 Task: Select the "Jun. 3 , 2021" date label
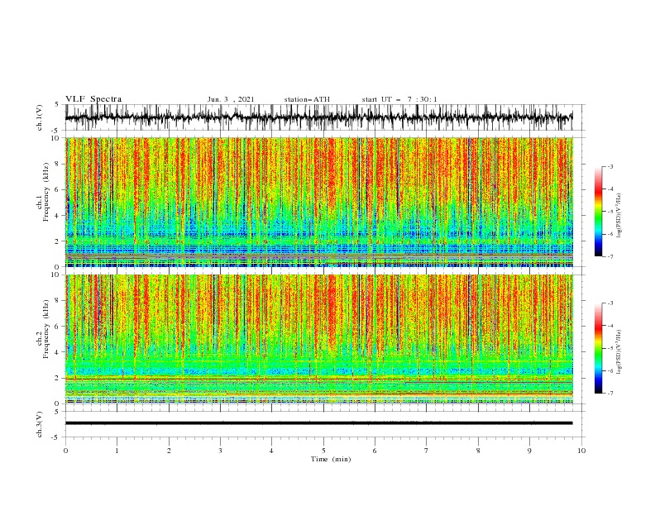pyautogui.click(x=231, y=99)
